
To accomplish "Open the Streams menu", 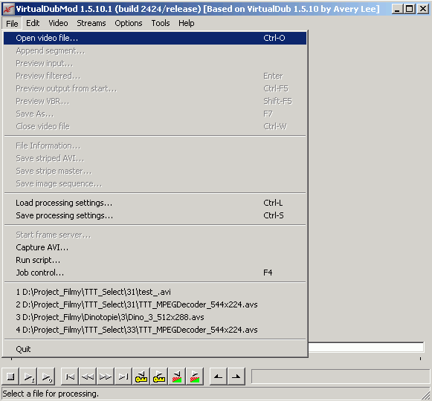I will click(91, 23).
